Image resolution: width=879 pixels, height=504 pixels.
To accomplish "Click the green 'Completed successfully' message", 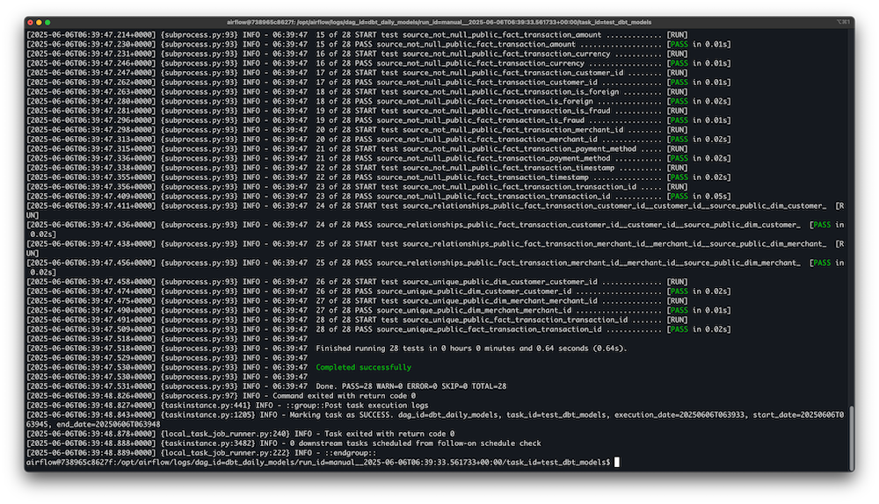I will click(363, 367).
